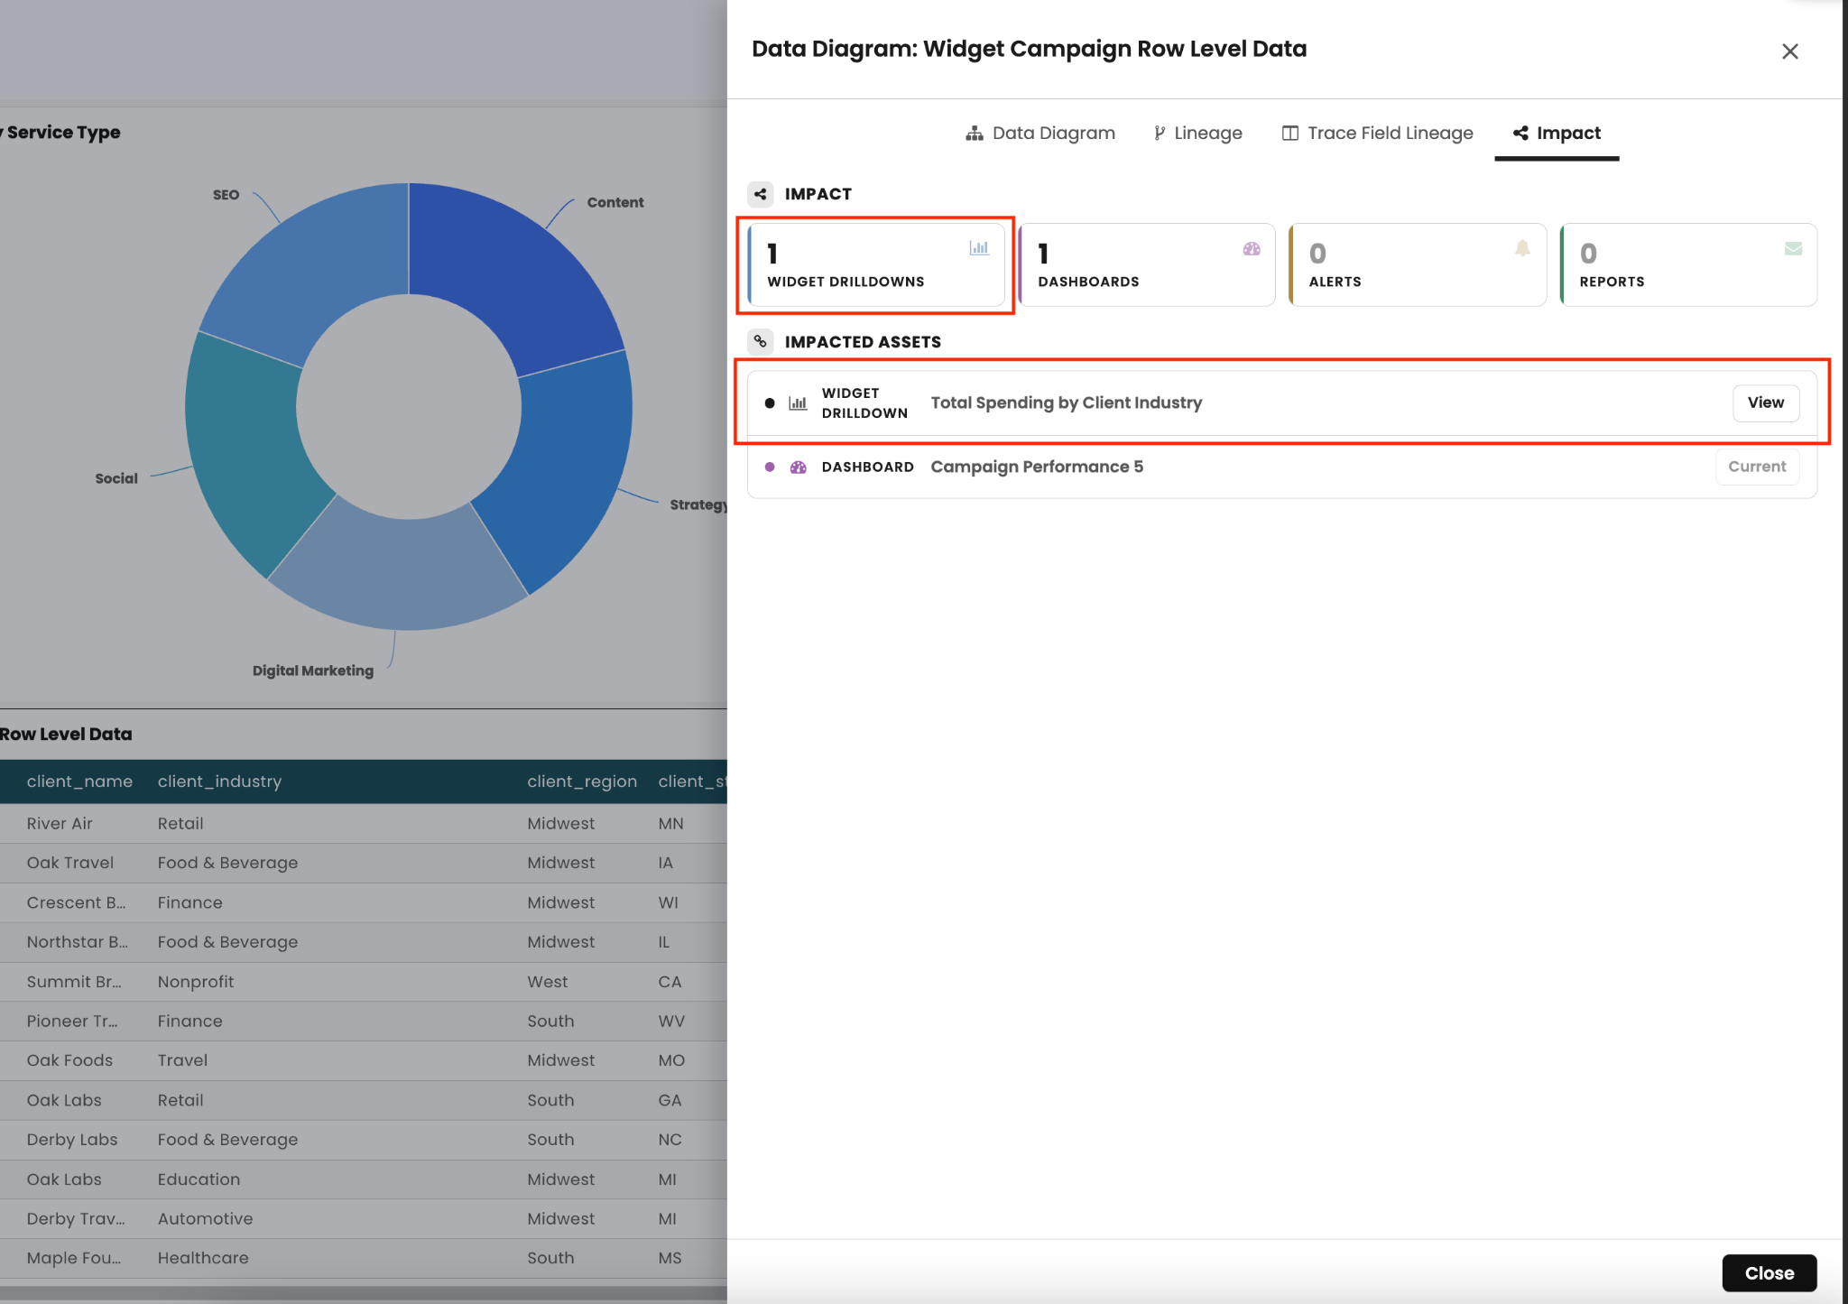The width and height of the screenshot is (1848, 1304).
Task: Switch to the Data Diagram tab
Action: click(x=1040, y=134)
